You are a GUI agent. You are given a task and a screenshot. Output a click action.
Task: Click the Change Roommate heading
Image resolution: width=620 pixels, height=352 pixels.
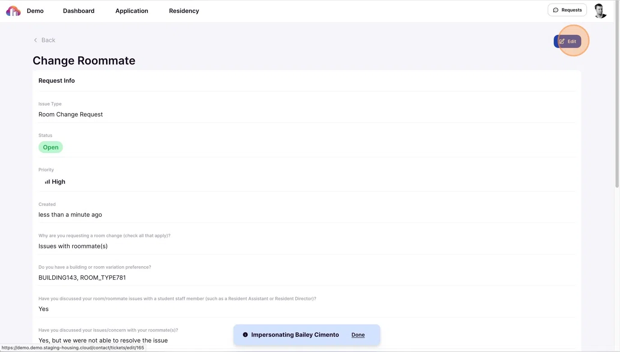(x=84, y=61)
